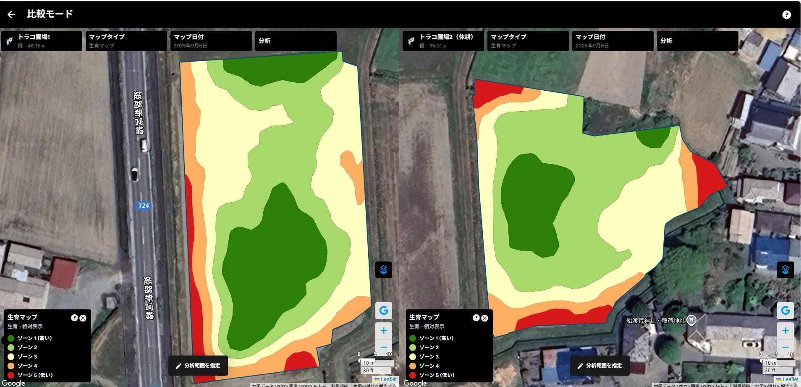Open the left 分析 menu

pos(296,41)
